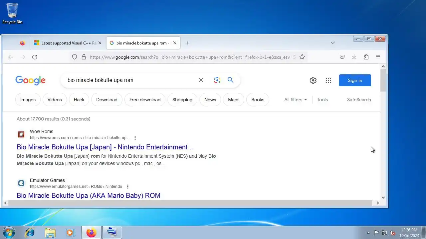The width and height of the screenshot is (426, 239).
Task: Open Windows Explorer from the taskbar
Action: click(50, 232)
